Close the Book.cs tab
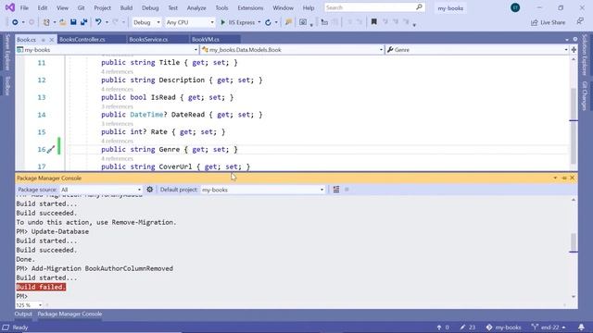This screenshot has width=593, height=333. tap(52, 40)
